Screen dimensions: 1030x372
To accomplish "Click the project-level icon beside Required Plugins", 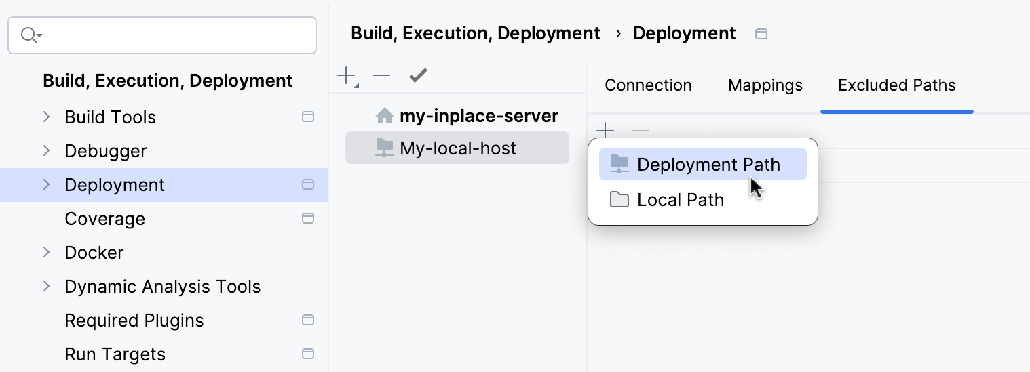I will (308, 321).
